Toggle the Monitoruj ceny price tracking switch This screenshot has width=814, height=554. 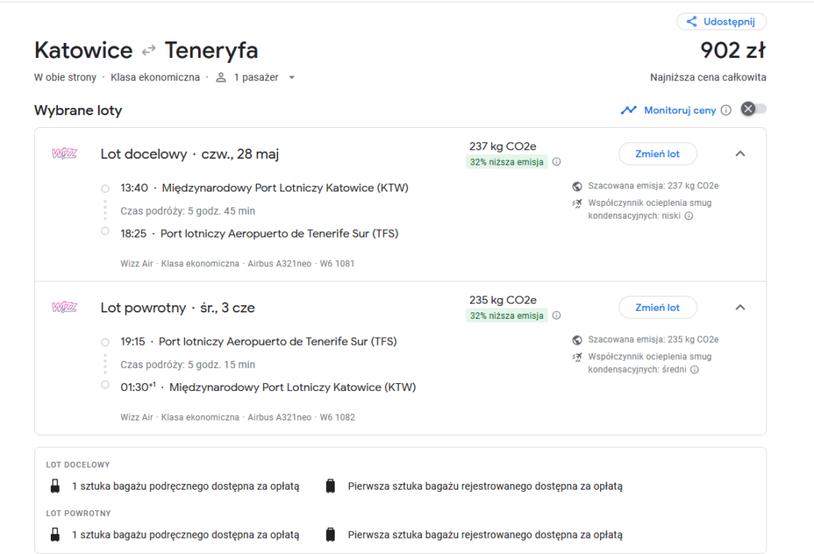tap(754, 110)
